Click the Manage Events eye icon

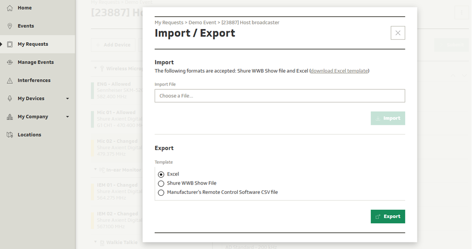pos(10,62)
